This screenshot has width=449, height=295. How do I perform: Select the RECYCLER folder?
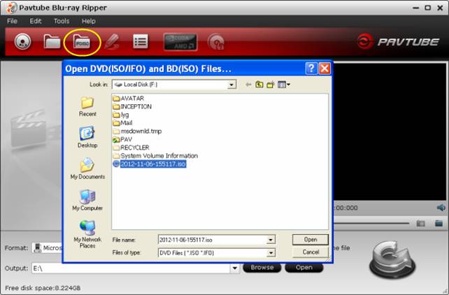tap(131, 147)
